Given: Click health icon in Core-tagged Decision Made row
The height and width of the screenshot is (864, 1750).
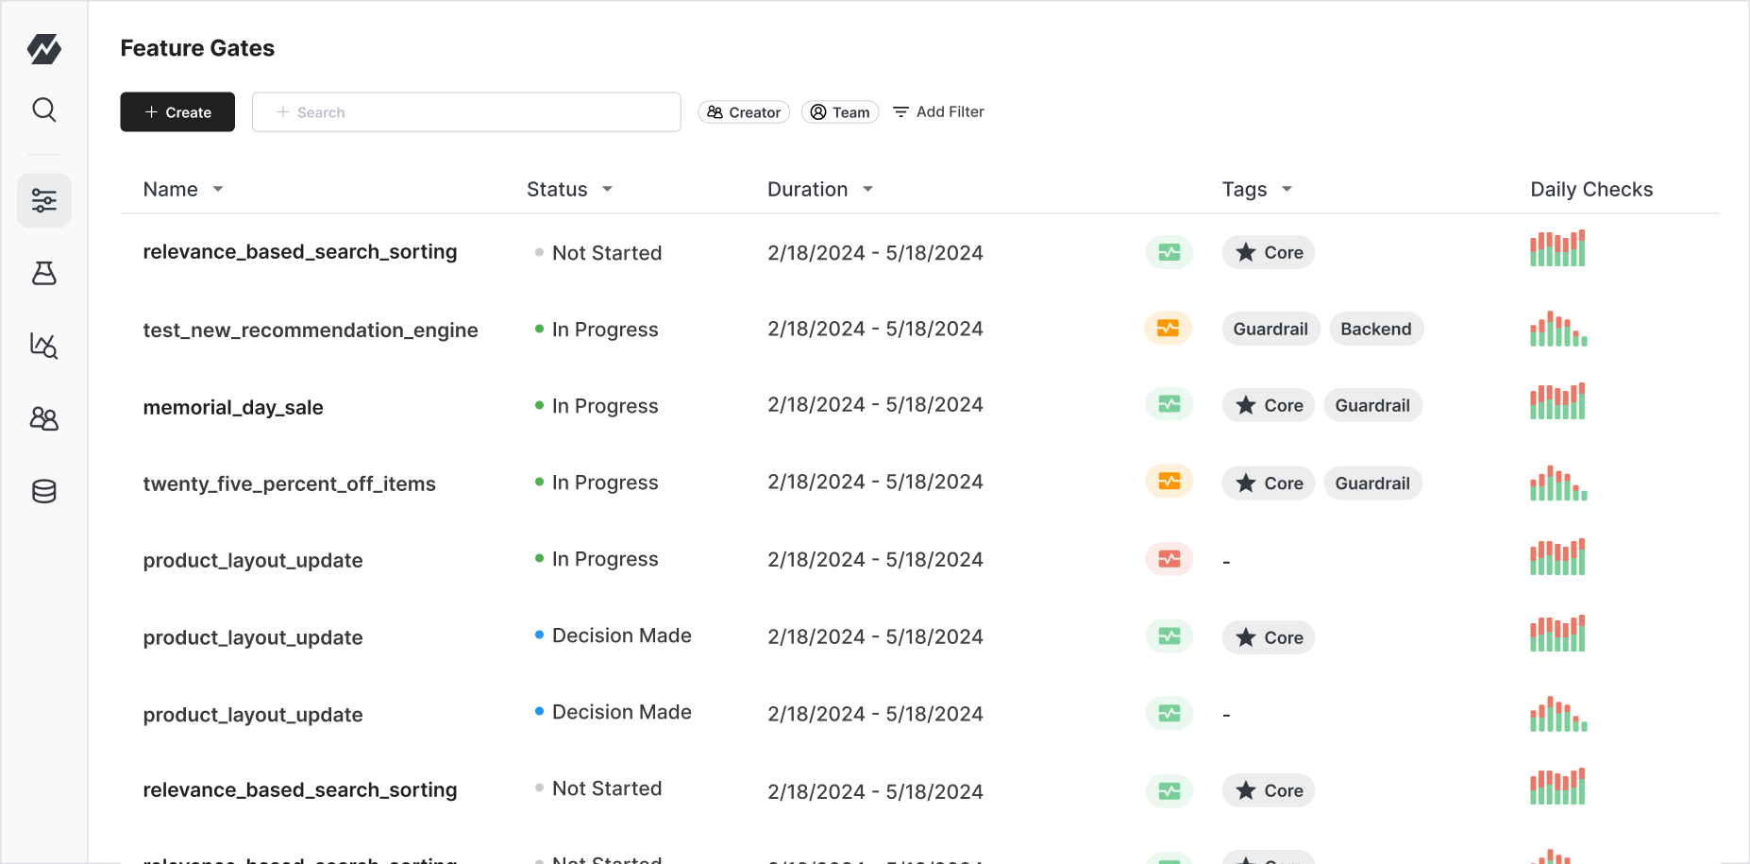Looking at the screenshot, I should tap(1169, 636).
